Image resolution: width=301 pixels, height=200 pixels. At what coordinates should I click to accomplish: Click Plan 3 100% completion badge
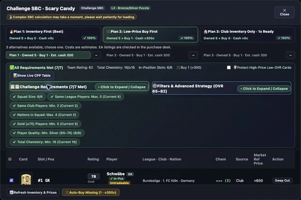[x=284, y=38]
